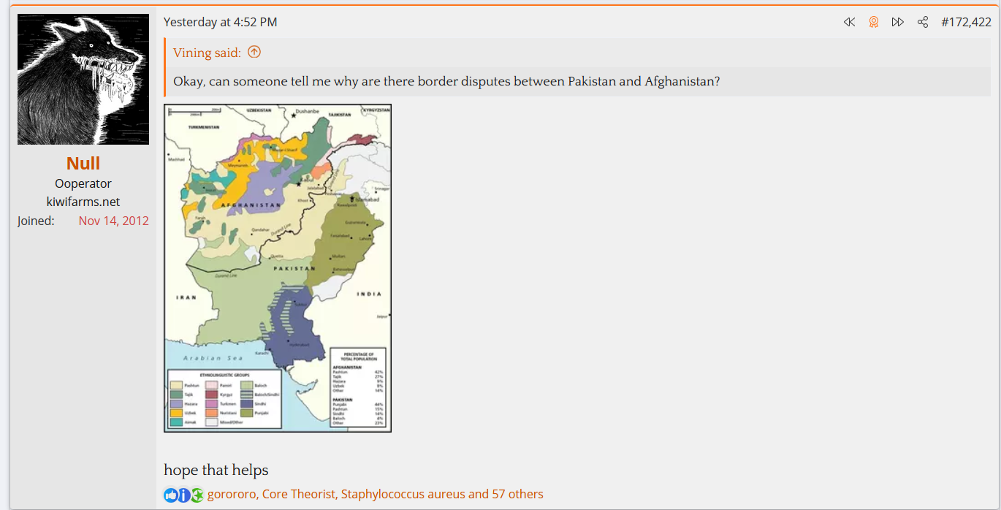Click the 'hope that helps' post text
This screenshot has height=510, width=1001.
[216, 470]
